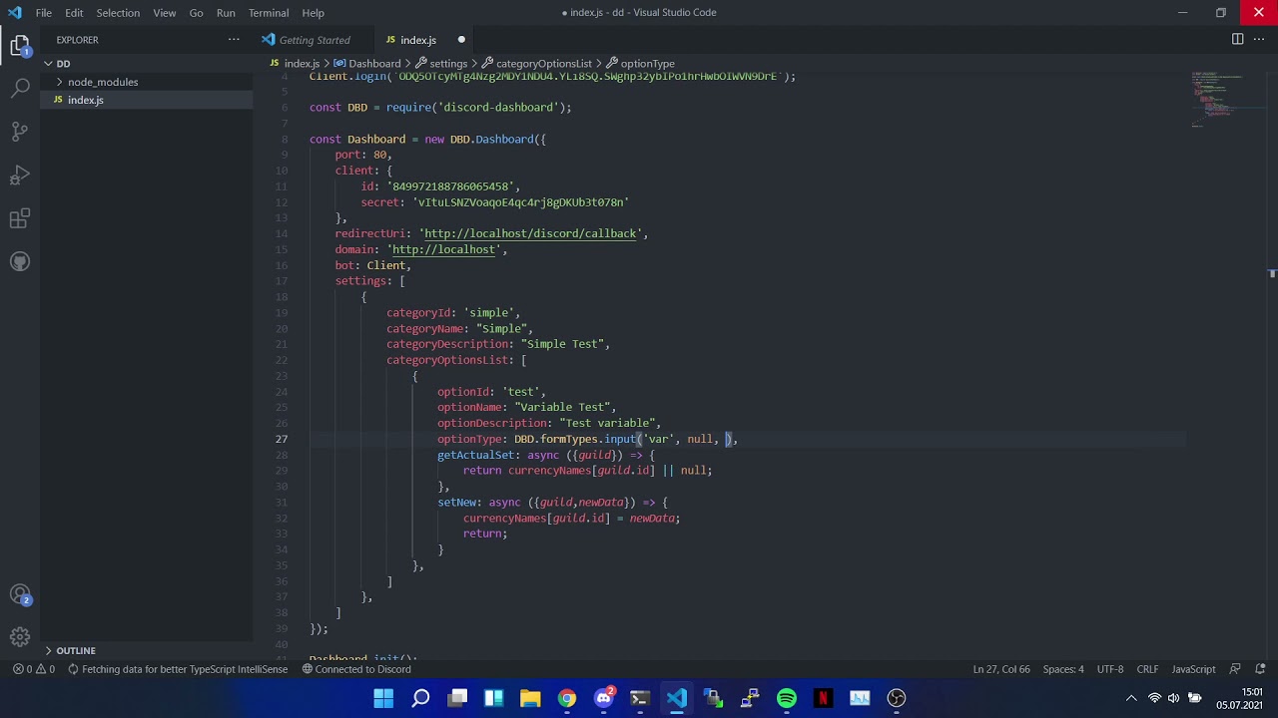The height and width of the screenshot is (718, 1278).
Task: Open the Extensions view
Action: click(20, 218)
